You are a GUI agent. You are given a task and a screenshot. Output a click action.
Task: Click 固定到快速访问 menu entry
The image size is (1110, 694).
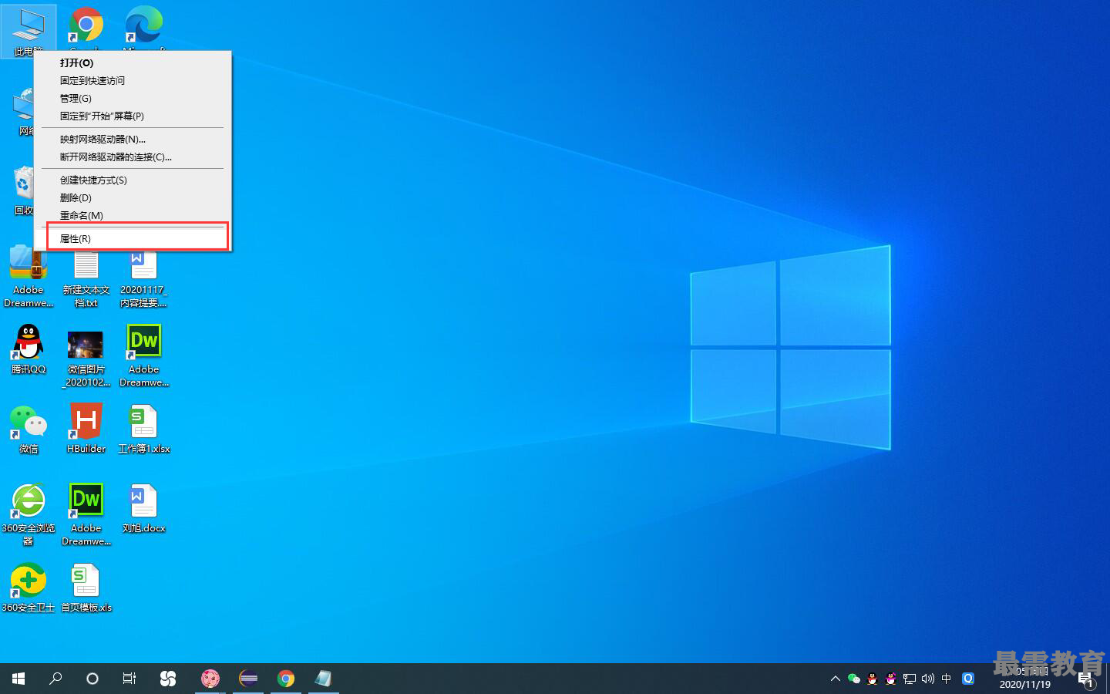pyautogui.click(x=133, y=81)
